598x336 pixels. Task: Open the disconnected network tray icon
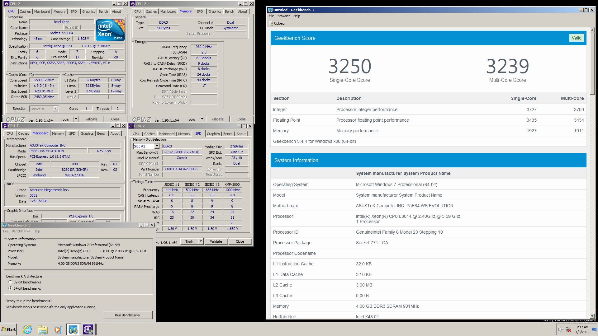(x=568, y=329)
